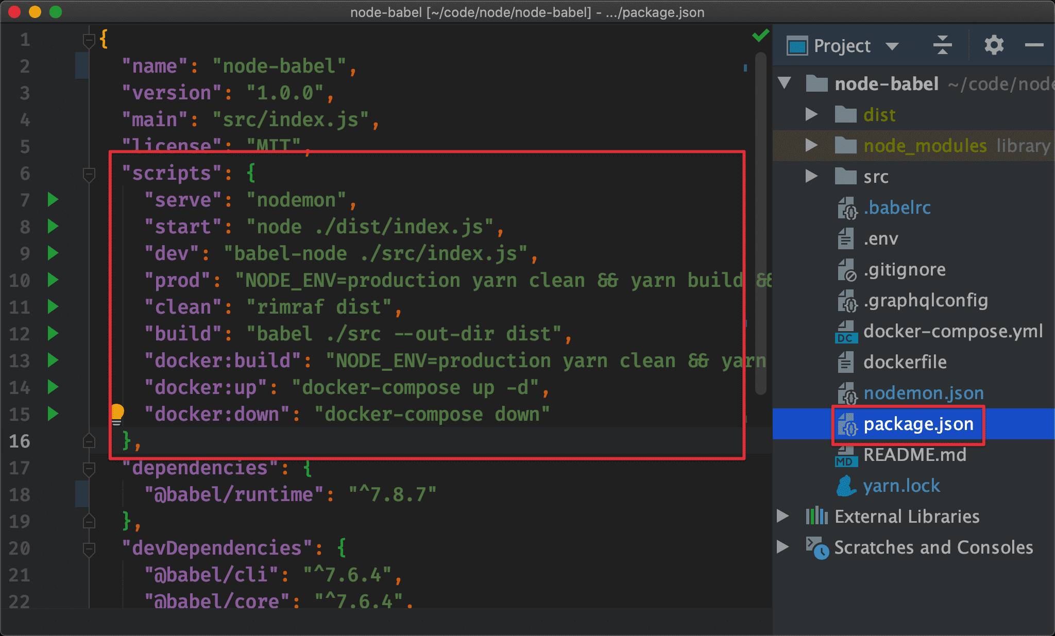The width and height of the screenshot is (1055, 636).
Task: Run the docker:down script gutter icon
Action: click(53, 414)
